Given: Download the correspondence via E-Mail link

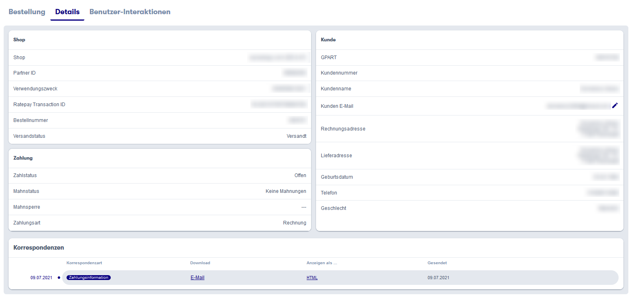Looking at the screenshot, I should coord(197,278).
